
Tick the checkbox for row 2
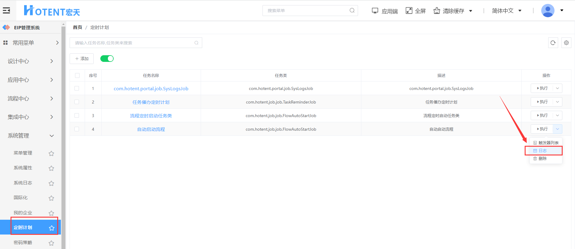click(77, 102)
